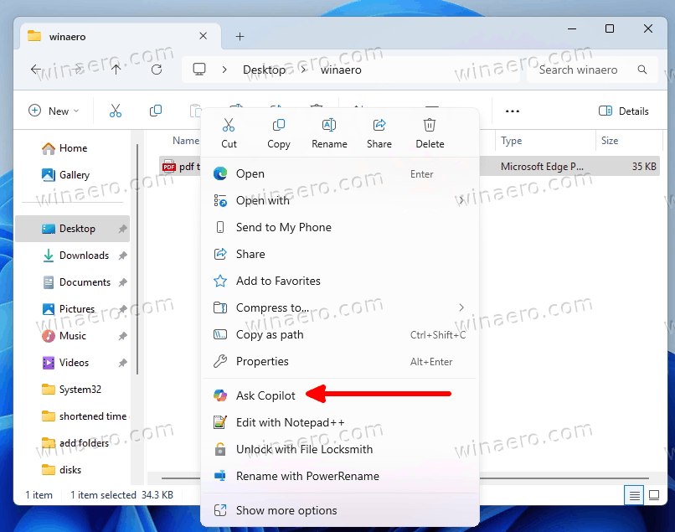Open the New dropdown button

54,111
